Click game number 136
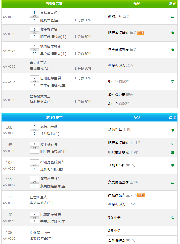Viewport: 180px width, 244px height. (x=9, y=233)
